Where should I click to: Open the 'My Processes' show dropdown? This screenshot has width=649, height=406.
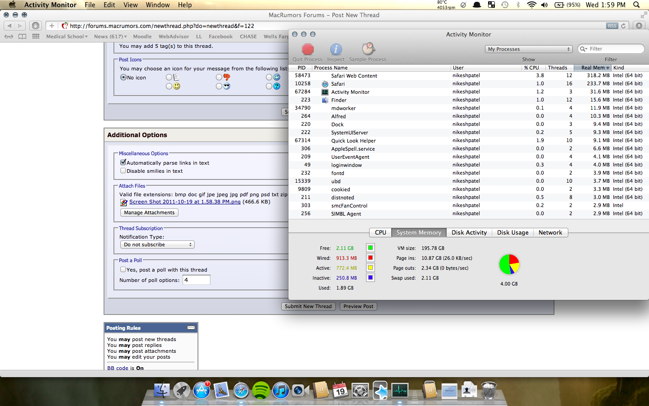(x=529, y=49)
